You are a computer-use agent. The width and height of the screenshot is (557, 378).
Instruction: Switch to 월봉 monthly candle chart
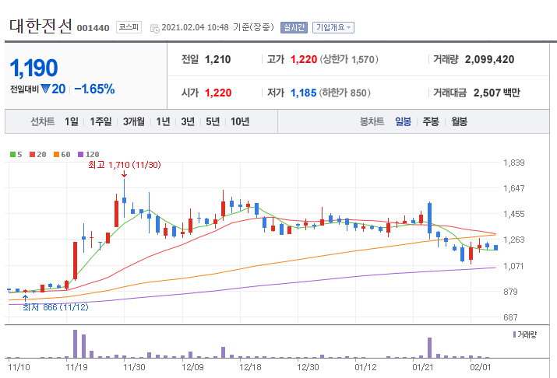coord(460,121)
